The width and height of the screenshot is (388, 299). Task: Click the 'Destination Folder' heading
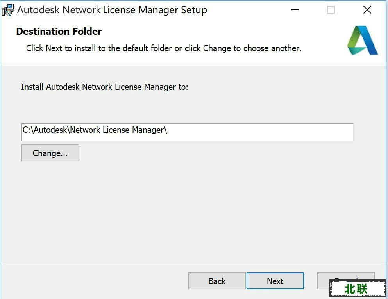(x=59, y=31)
